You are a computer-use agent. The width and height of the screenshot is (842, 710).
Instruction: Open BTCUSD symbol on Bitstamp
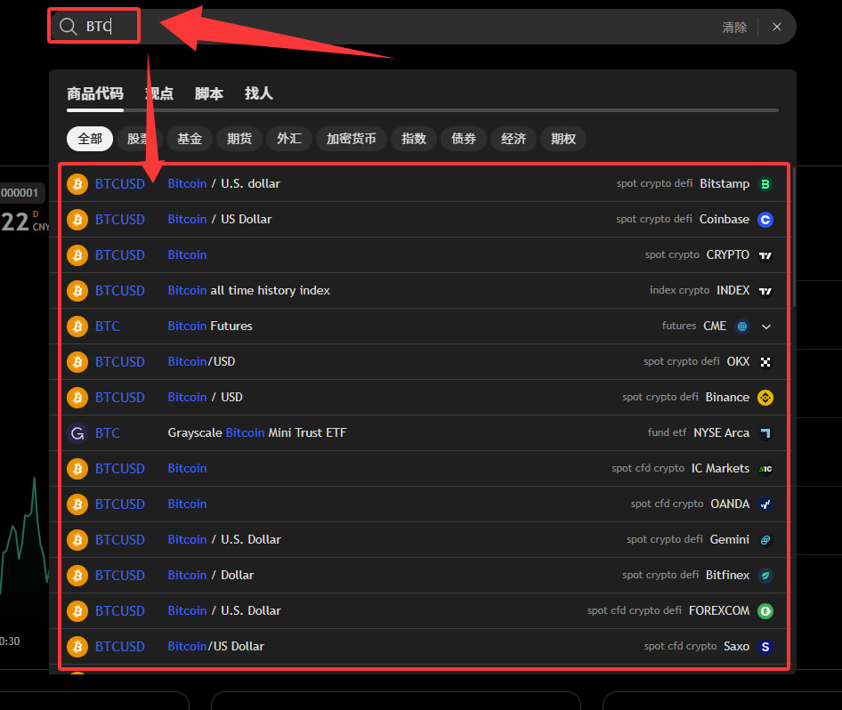(x=120, y=184)
